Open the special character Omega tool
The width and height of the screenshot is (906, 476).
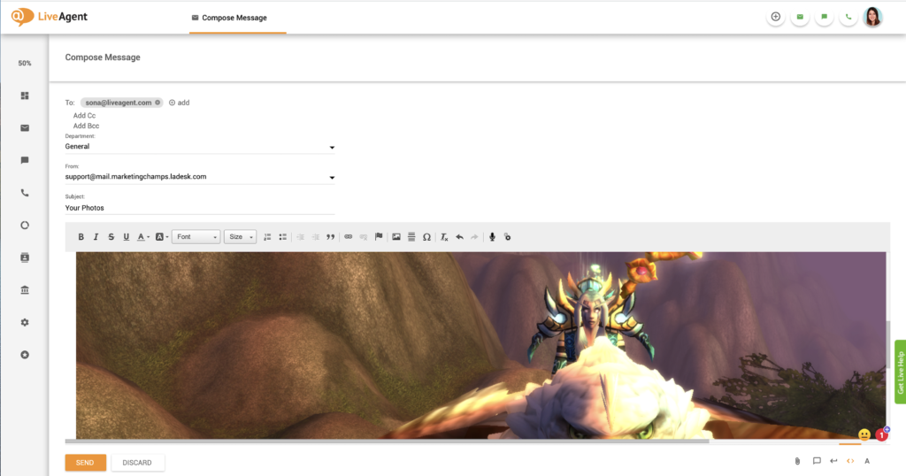tap(426, 237)
